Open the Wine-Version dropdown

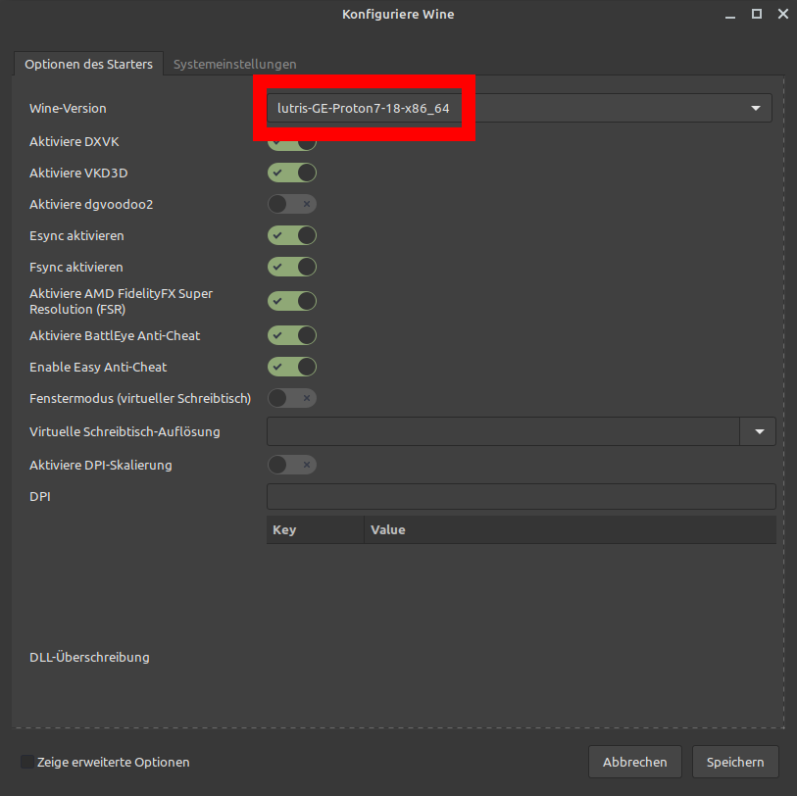[x=755, y=108]
